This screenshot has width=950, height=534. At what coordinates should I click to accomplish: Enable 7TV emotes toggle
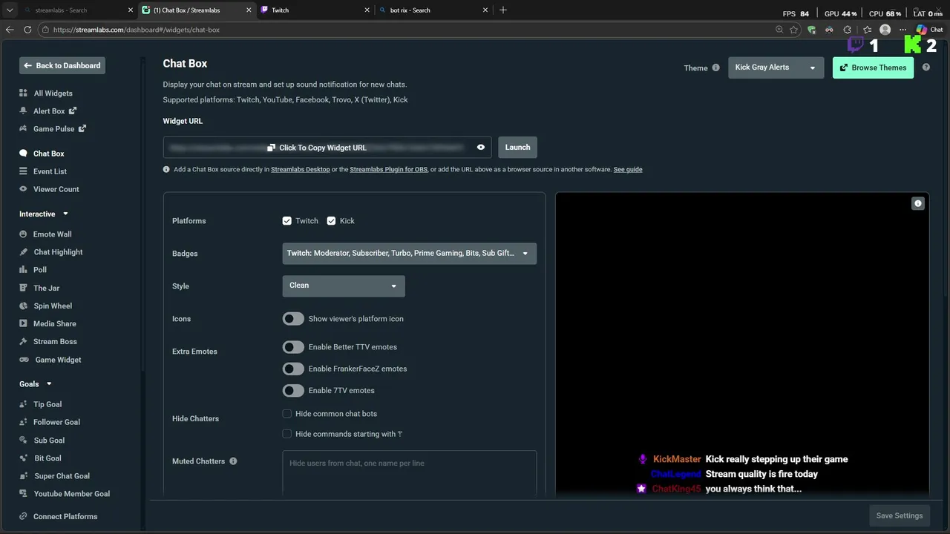(x=293, y=390)
